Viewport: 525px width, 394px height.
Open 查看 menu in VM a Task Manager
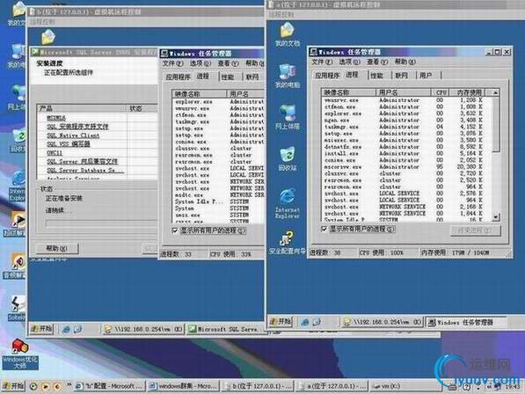[x=377, y=62]
